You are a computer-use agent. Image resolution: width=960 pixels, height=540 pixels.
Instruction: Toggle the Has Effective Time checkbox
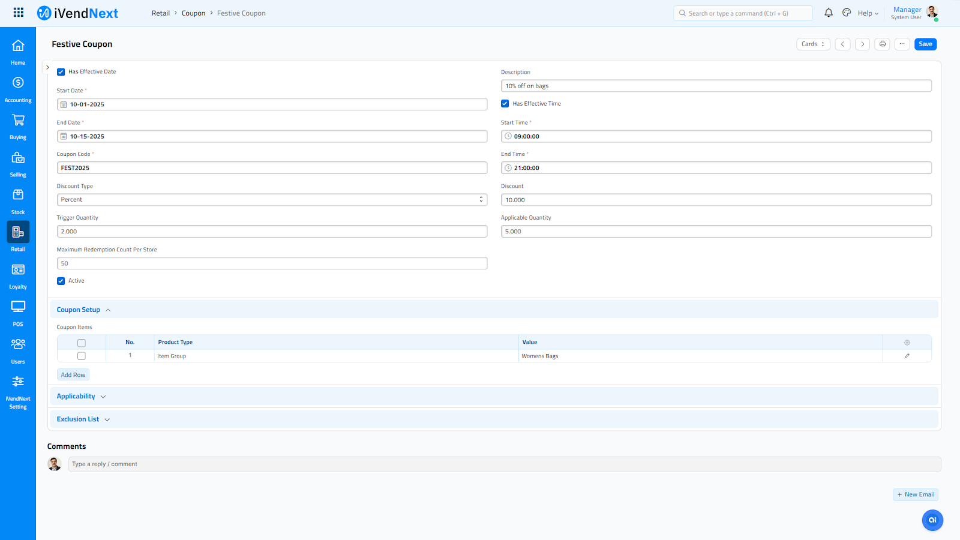pyautogui.click(x=505, y=104)
